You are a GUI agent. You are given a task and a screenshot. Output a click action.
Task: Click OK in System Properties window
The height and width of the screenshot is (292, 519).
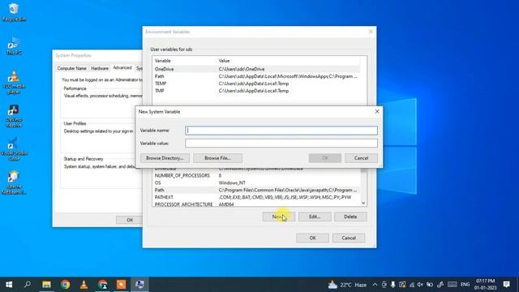pos(130,220)
